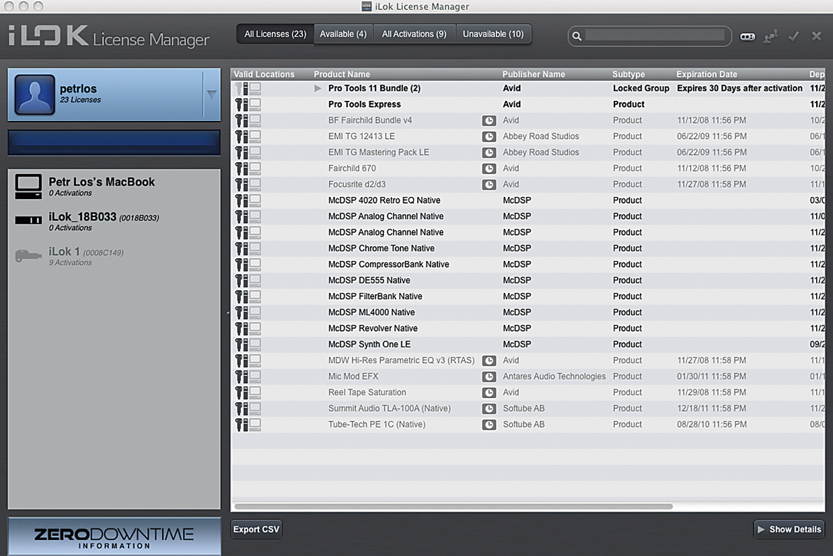
Task: Select the Mic Mod EFX license name
Action: point(353,376)
